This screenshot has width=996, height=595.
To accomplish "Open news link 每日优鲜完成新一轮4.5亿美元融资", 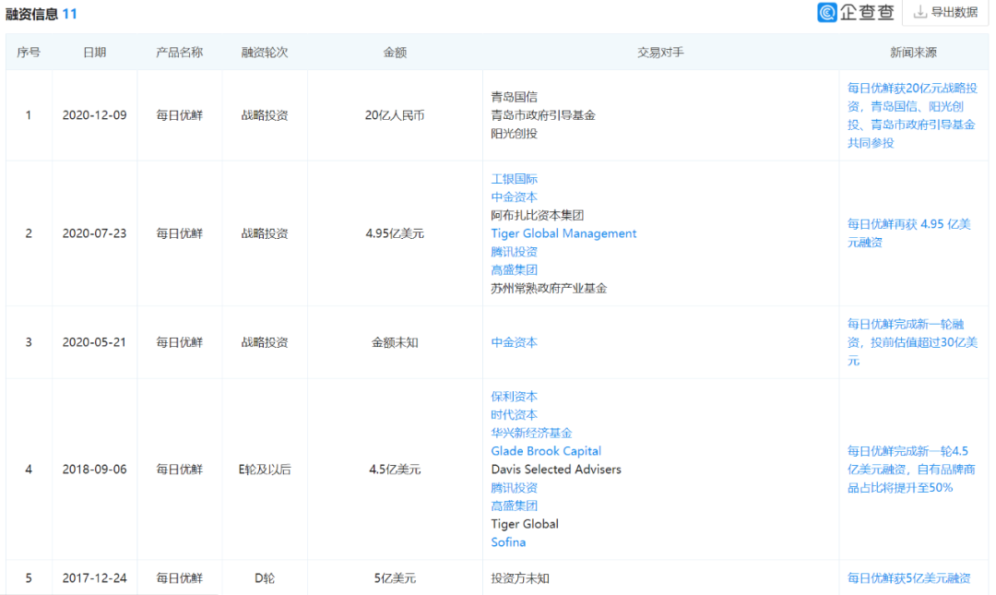I will click(x=911, y=470).
